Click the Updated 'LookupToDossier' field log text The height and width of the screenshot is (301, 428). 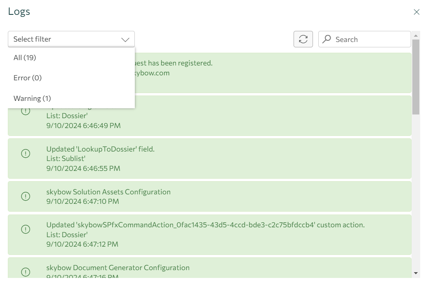click(100, 149)
